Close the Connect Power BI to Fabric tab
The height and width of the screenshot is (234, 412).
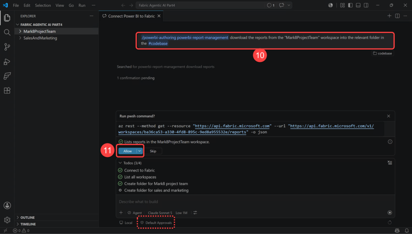159,16
